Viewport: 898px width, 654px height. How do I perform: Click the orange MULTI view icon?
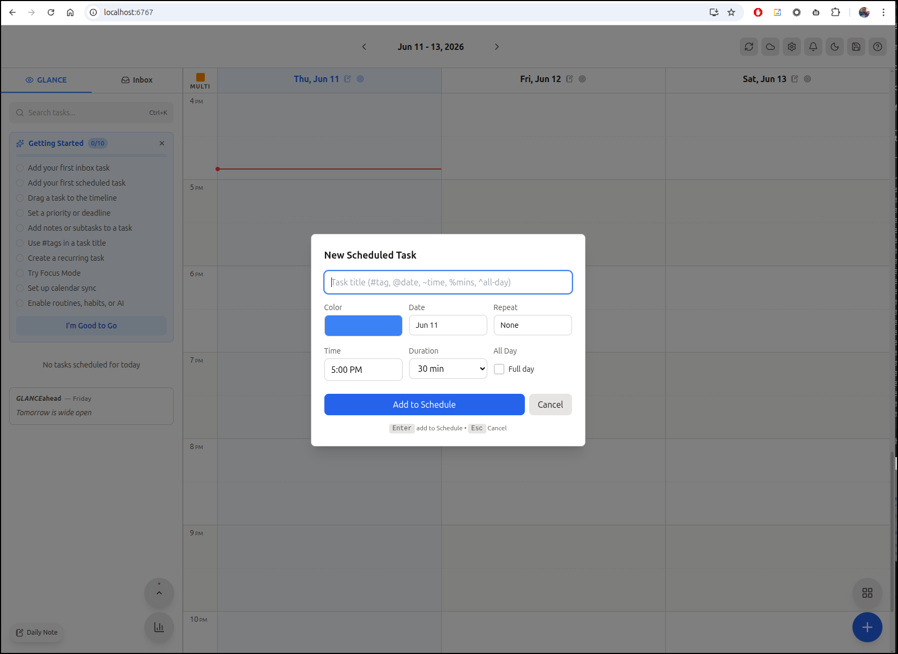pos(200,77)
